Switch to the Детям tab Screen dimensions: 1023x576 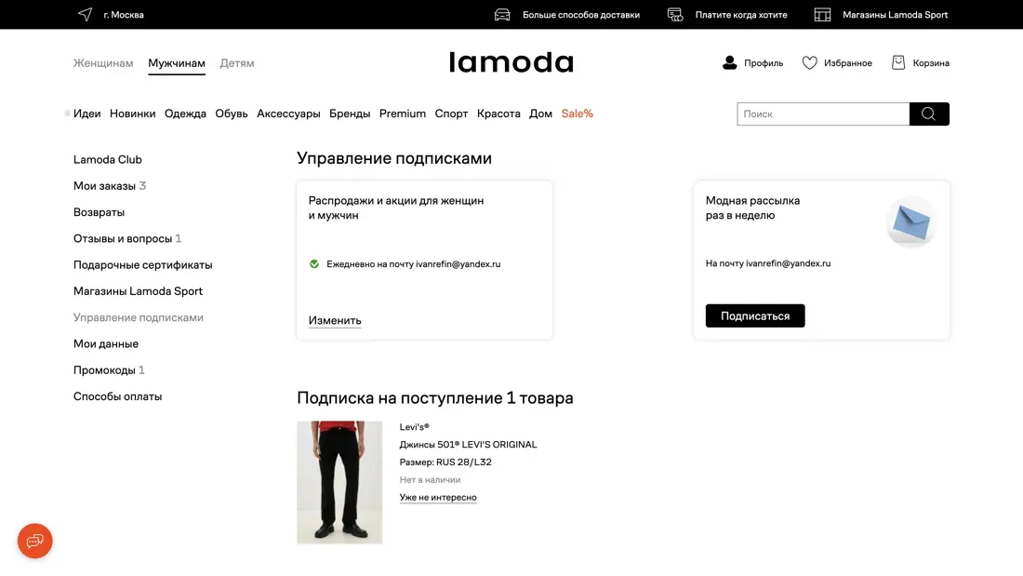tap(237, 63)
